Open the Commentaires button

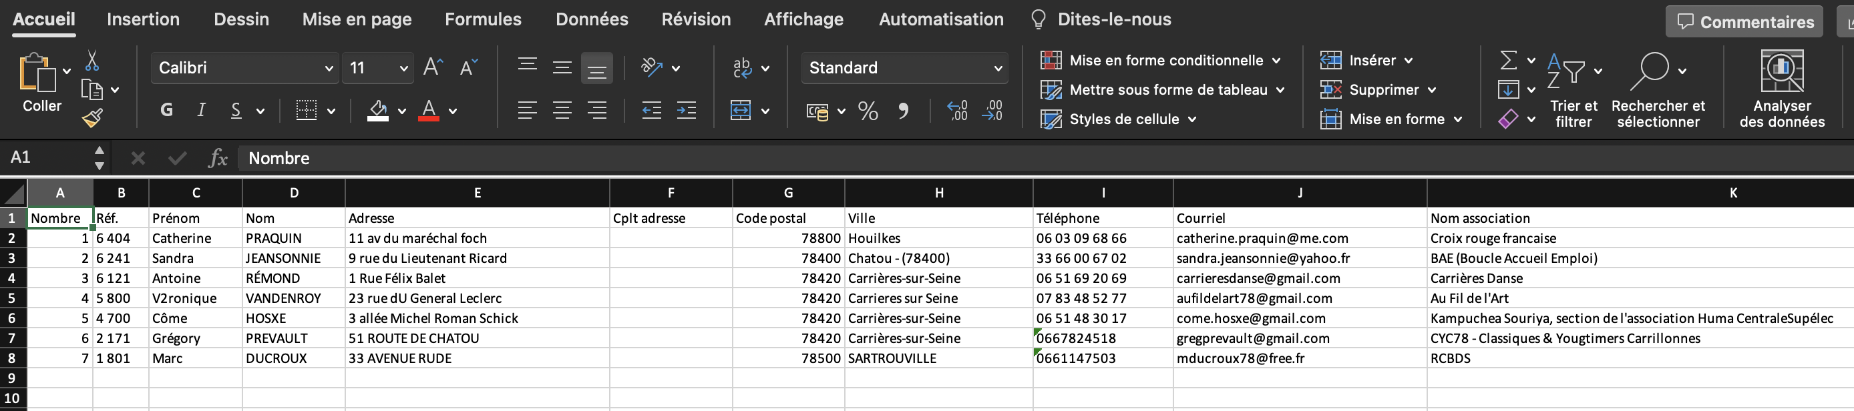(1745, 21)
